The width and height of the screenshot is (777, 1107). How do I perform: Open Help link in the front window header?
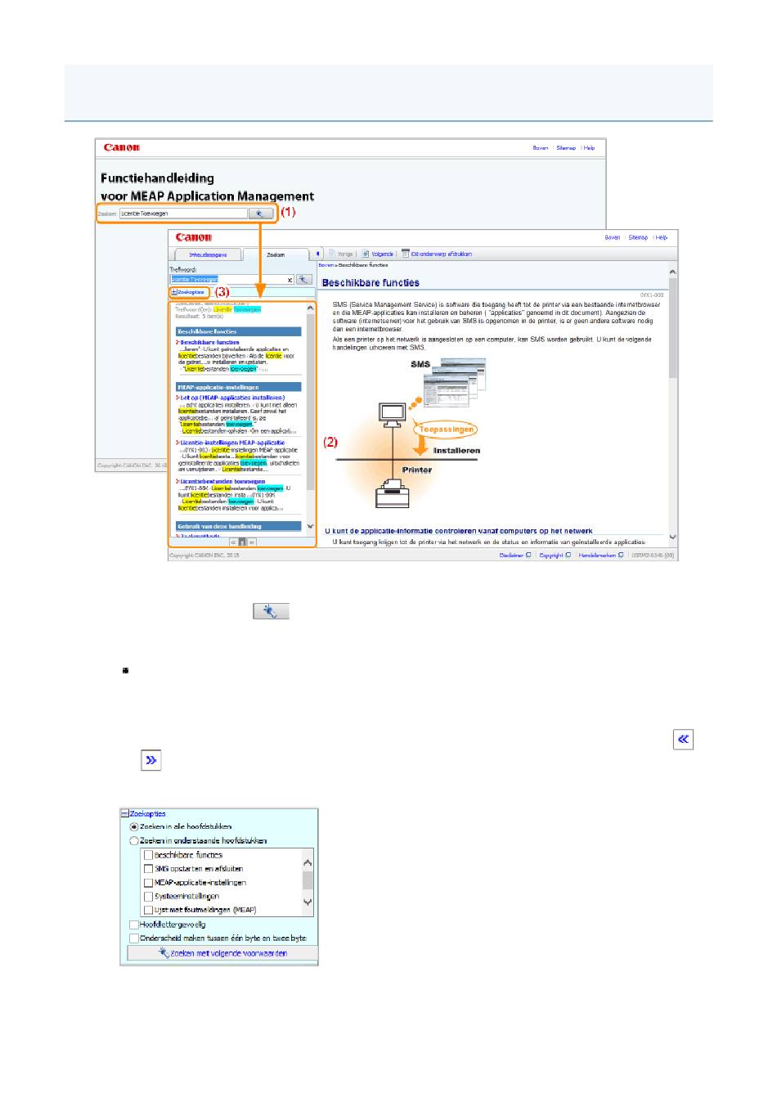click(662, 237)
